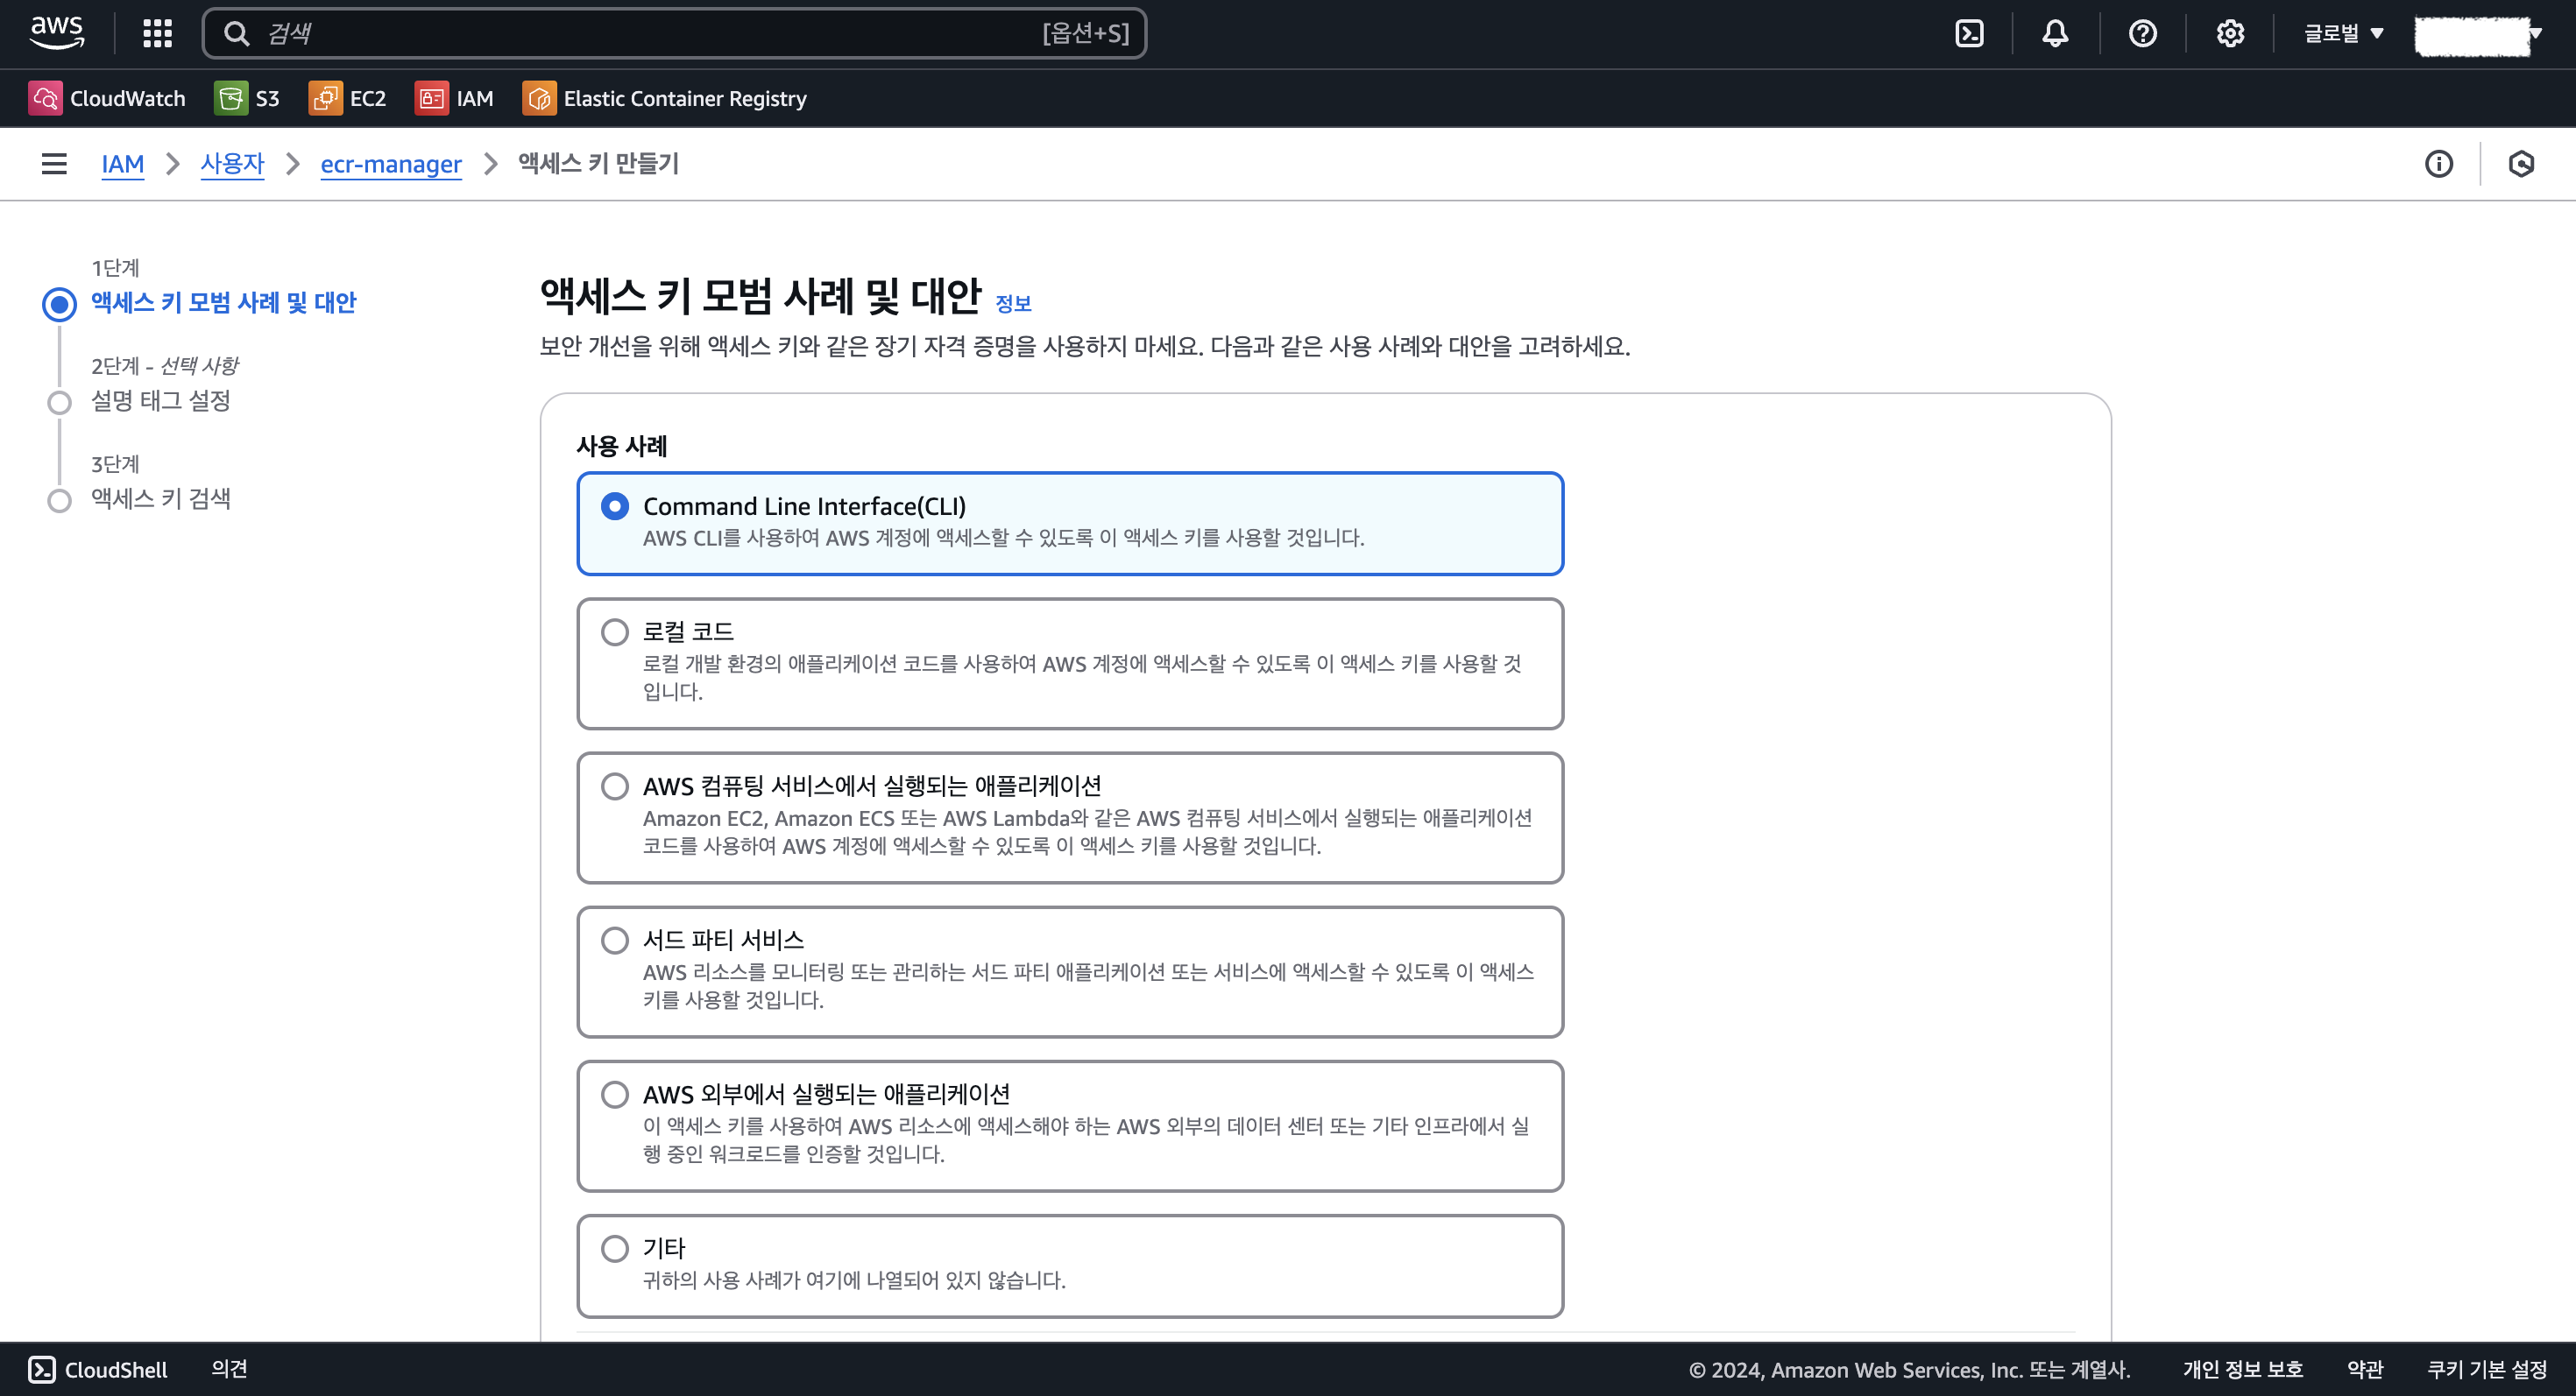Image resolution: width=2576 pixels, height=1396 pixels.
Task: Open the help question mark icon
Action: (x=2142, y=33)
